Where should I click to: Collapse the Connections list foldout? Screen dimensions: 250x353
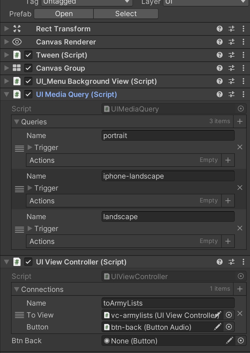(16, 289)
